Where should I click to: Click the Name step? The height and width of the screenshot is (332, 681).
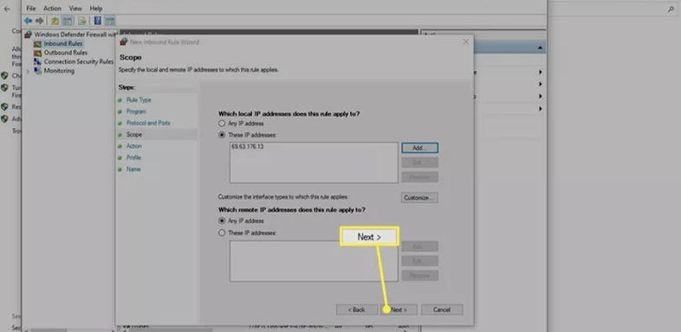133,169
